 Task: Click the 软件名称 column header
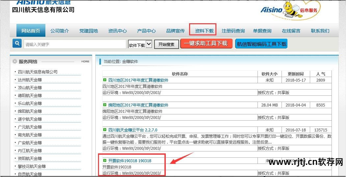(x=180, y=74)
